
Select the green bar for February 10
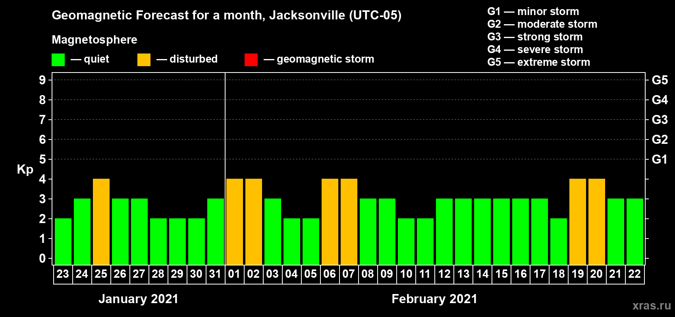pos(406,241)
